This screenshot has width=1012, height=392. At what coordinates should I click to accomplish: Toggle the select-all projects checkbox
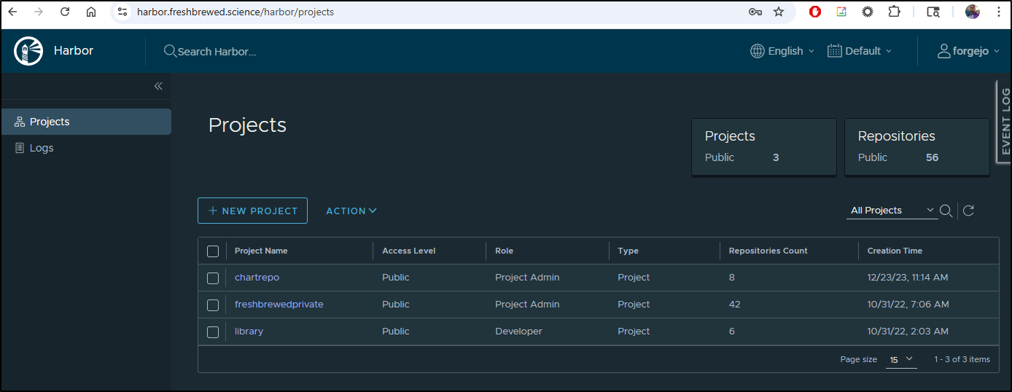[x=213, y=251]
